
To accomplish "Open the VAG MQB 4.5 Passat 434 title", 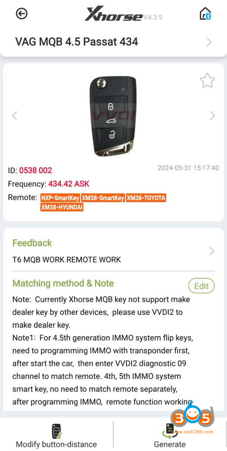I will pyautogui.click(x=76, y=42).
